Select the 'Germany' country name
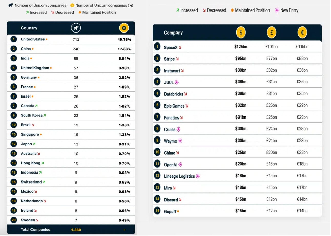The width and height of the screenshot is (331, 236). pyautogui.click(x=29, y=77)
